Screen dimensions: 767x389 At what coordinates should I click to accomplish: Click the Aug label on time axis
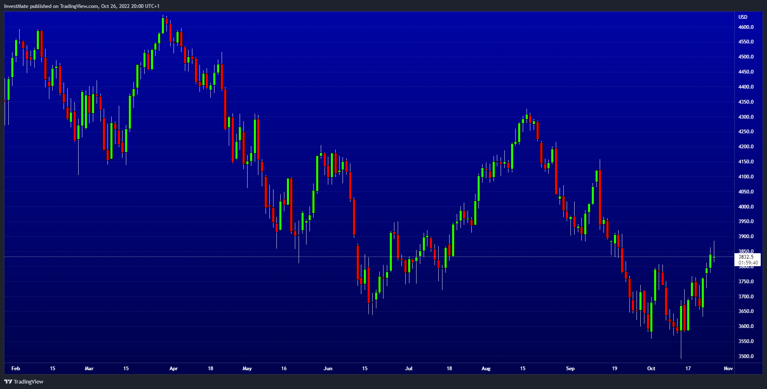[486, 369]
